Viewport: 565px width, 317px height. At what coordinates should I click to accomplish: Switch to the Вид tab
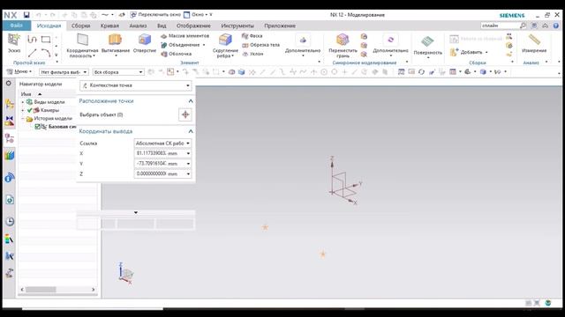[x=162, y=26]
